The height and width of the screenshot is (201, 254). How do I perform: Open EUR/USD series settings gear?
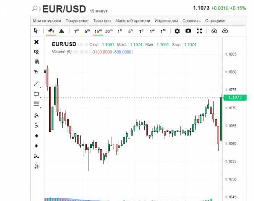pyautogui.click(x=86, y=45)
